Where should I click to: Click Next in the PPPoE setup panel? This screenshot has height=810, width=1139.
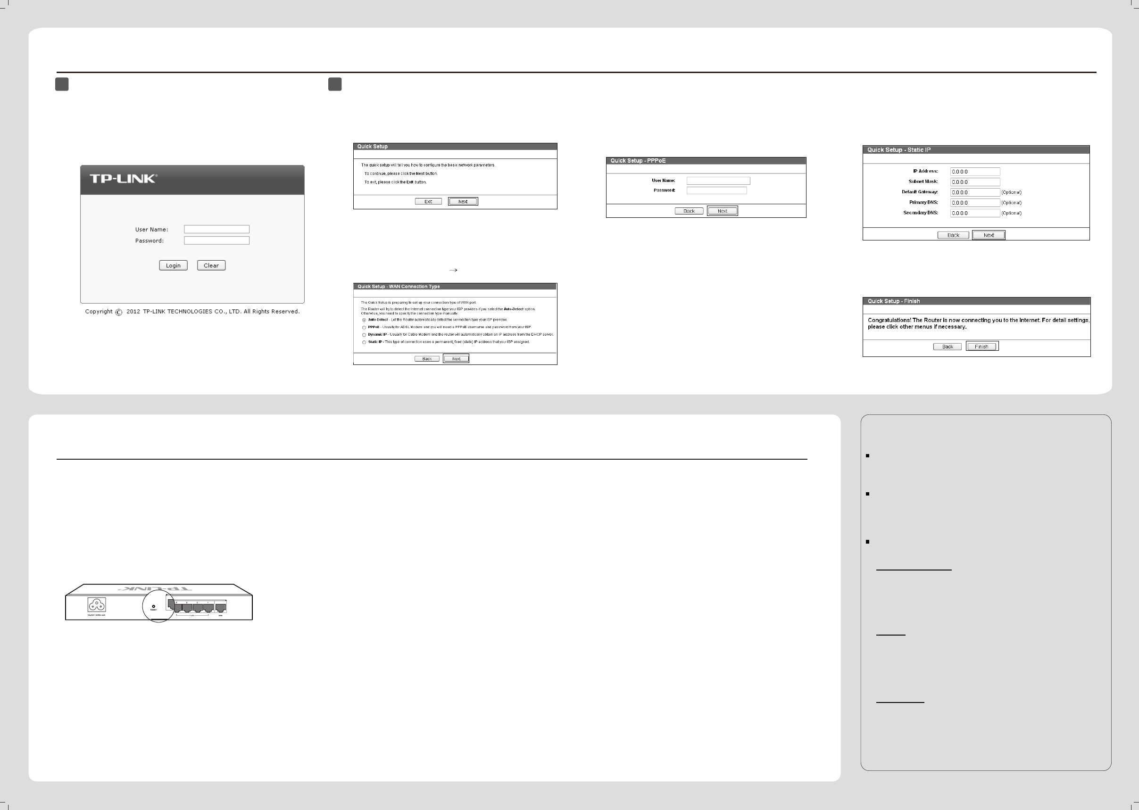pos(722,211)
